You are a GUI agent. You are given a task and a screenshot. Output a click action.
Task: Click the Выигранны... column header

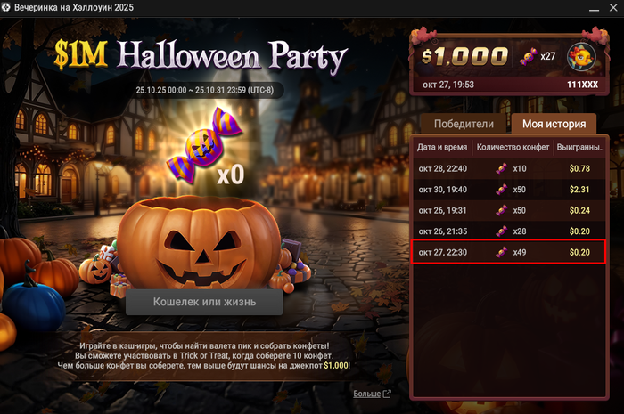(x=579, y=147)
